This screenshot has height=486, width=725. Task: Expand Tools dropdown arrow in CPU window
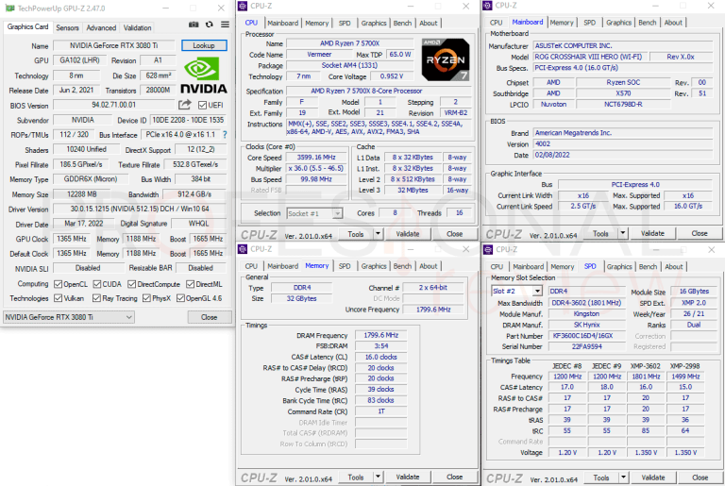pyautogui.click(x=378, y=234)
